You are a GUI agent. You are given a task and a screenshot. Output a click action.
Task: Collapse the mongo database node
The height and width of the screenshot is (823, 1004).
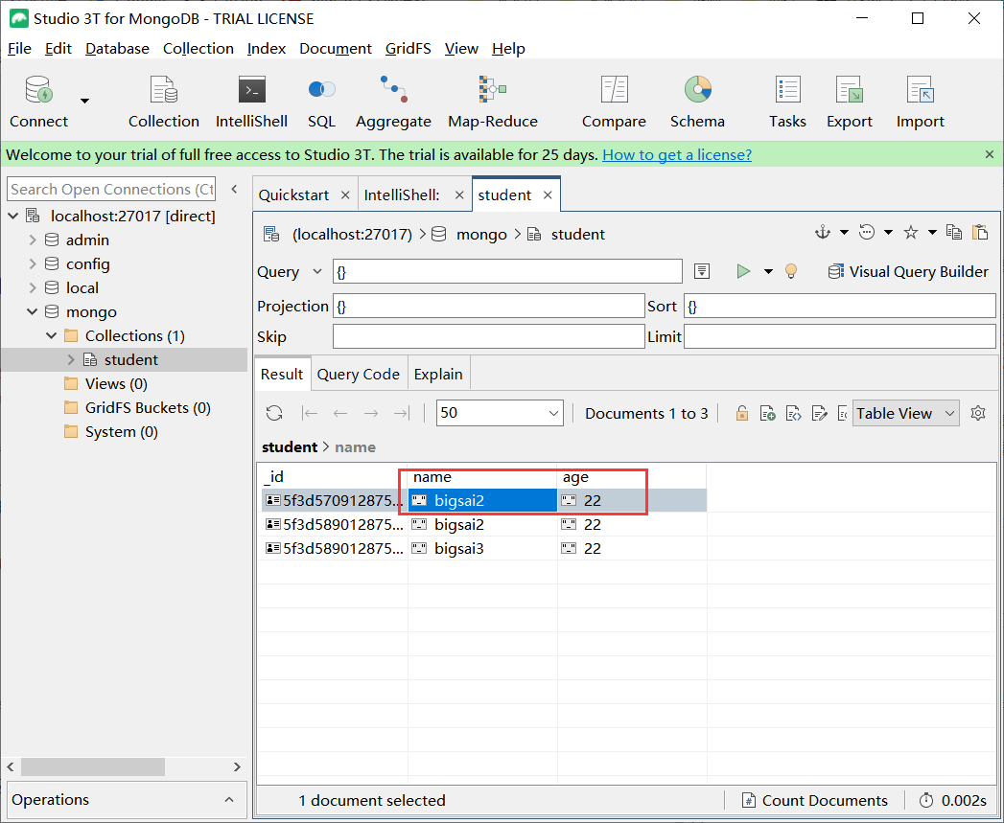(x=32, y=311)
